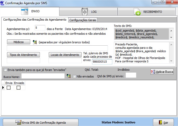Enable 'Envia também para os que já foram enviados'
Viewport: 178px width, 126px height.
(x=5, y=70)
